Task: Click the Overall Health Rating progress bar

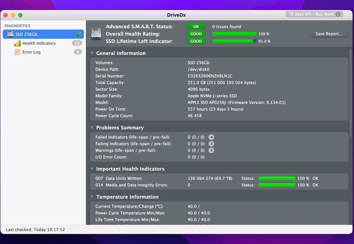Action: [x=234, y=34]
